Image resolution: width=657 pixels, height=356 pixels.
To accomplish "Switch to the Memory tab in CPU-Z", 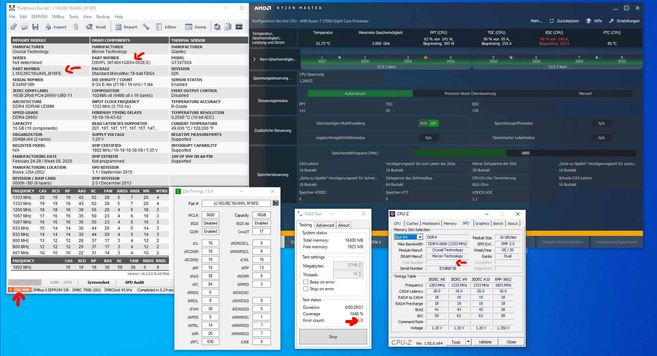I will click(x=450, y=224).
